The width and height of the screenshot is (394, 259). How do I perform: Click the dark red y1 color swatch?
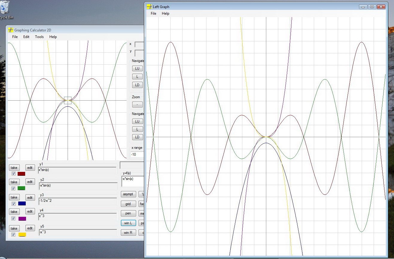click(x=21, y=174)
